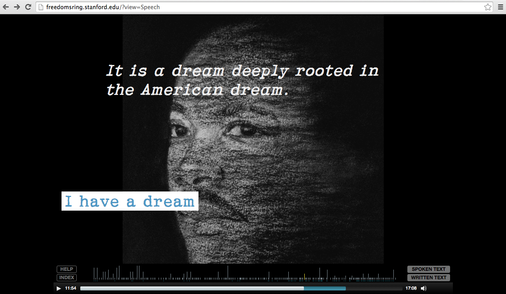Mute the speech volume
This screenshot has height=294, width=506.
coord(424,288)
